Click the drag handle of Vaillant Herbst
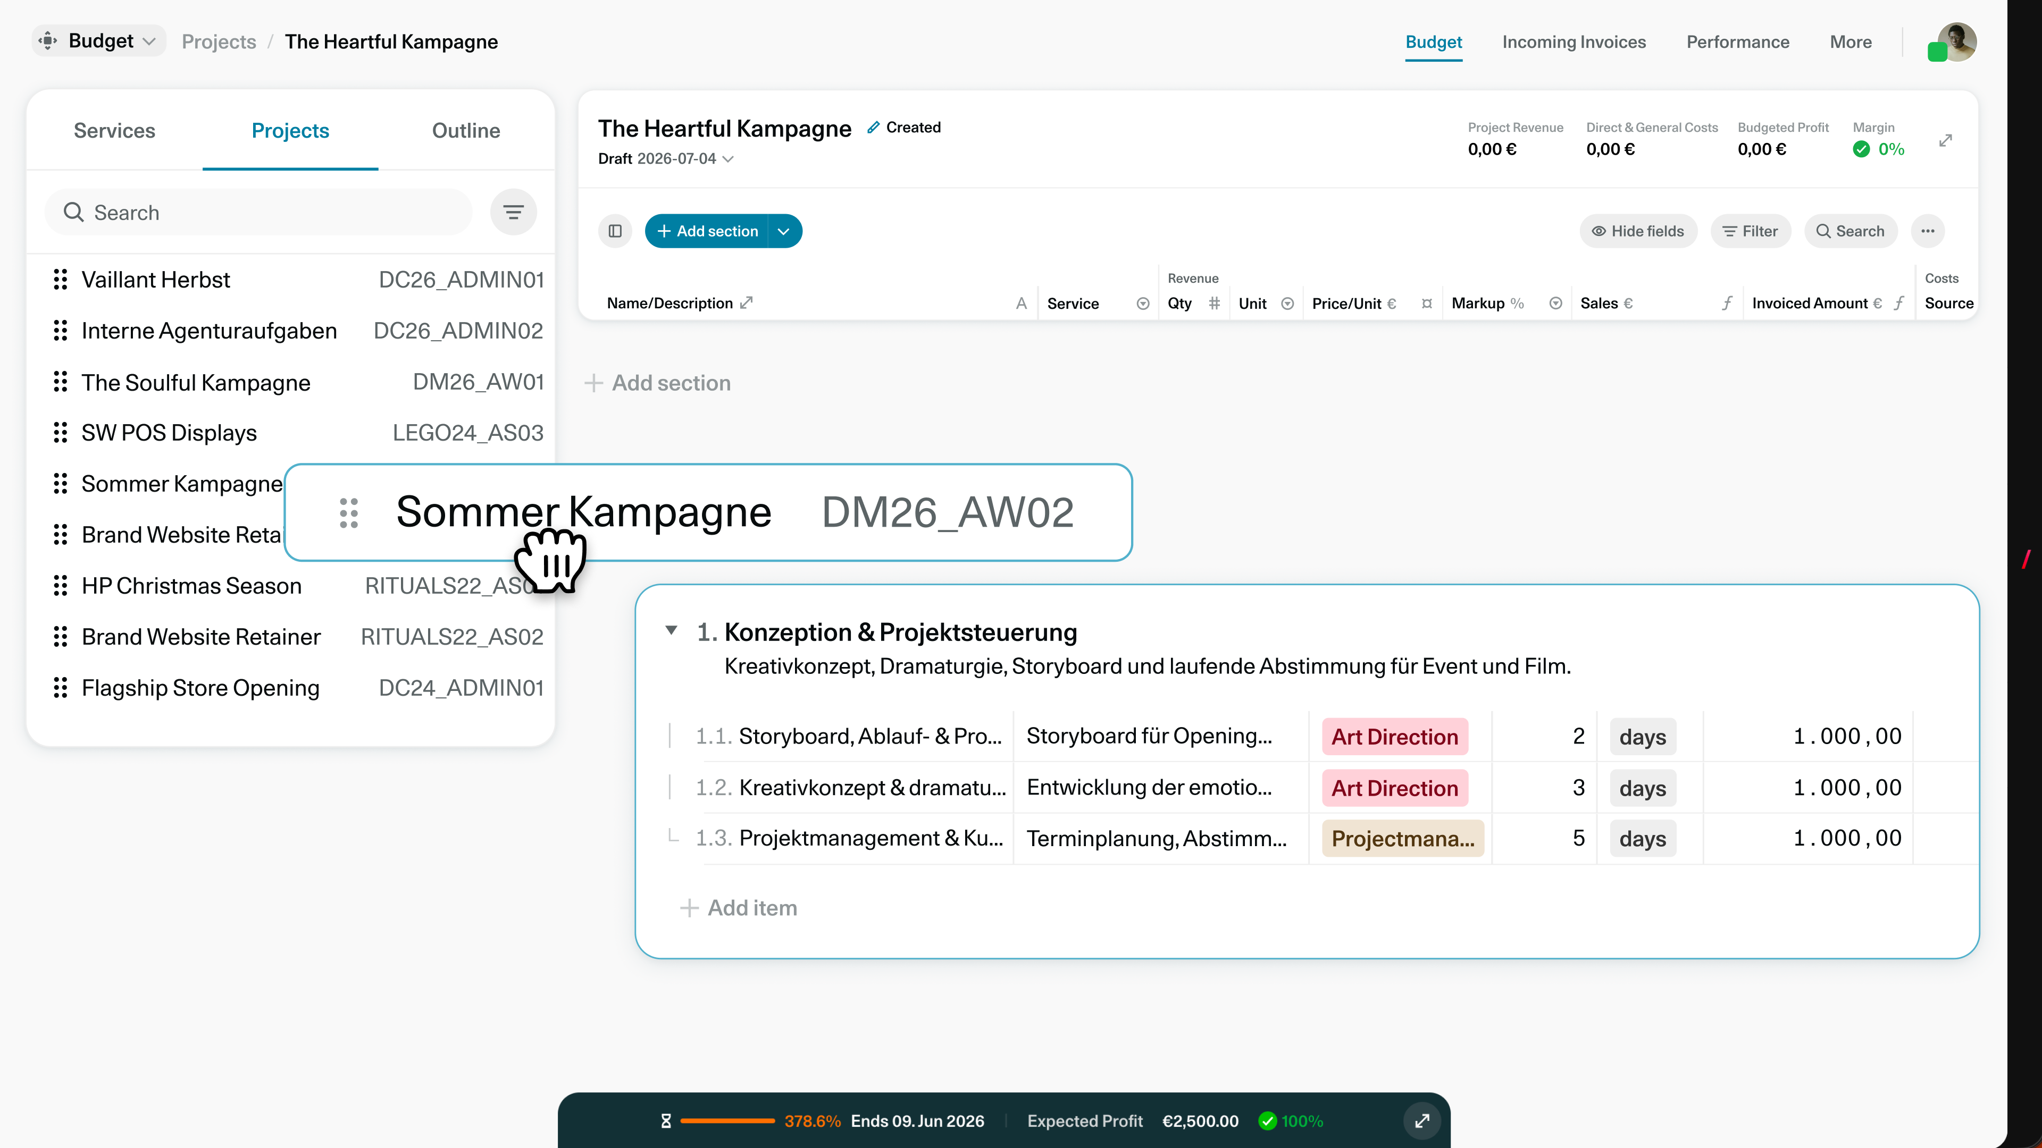The height and width of the screenshot is (1148, 2042). (60, 280)
